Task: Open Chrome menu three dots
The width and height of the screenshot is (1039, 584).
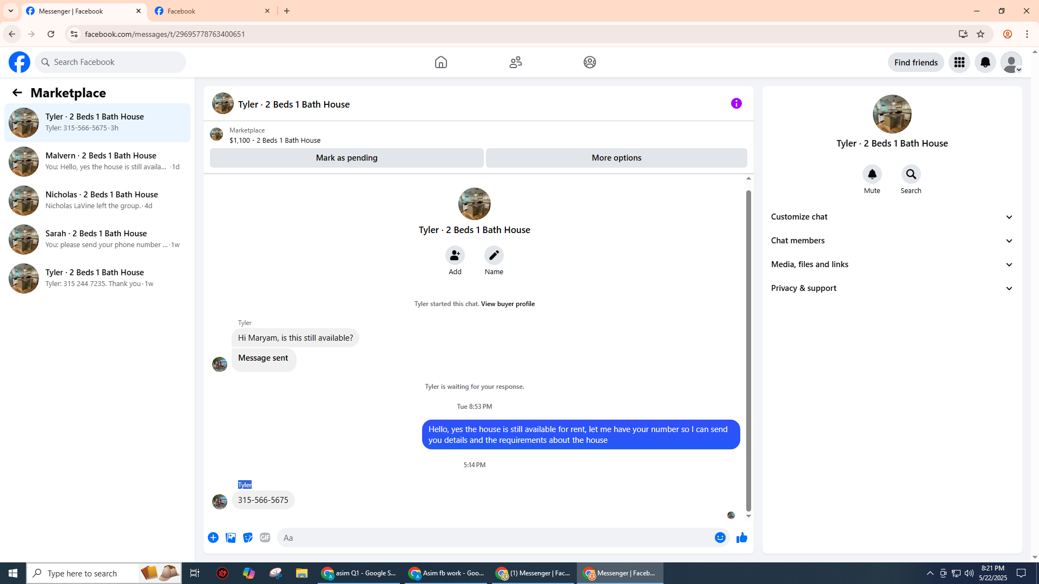Action: tap(1027, 34)
